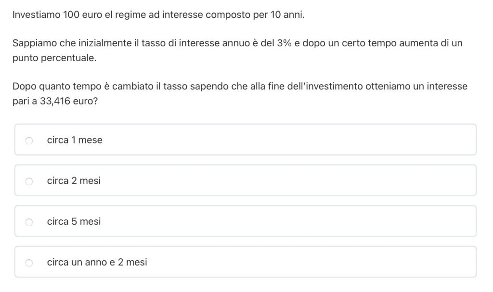The image size is (493, 292).
Task: Click the paragraph starting "Sappiamo che inizialmente"
Action: click(237, 43)
